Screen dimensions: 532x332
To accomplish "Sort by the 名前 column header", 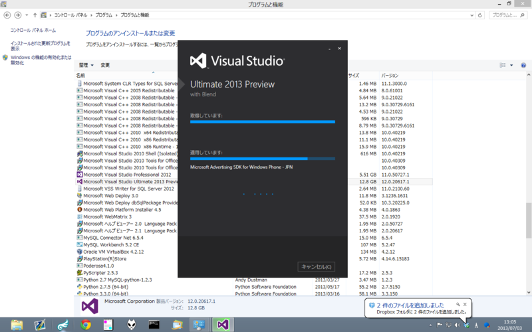I will point(80,75).
